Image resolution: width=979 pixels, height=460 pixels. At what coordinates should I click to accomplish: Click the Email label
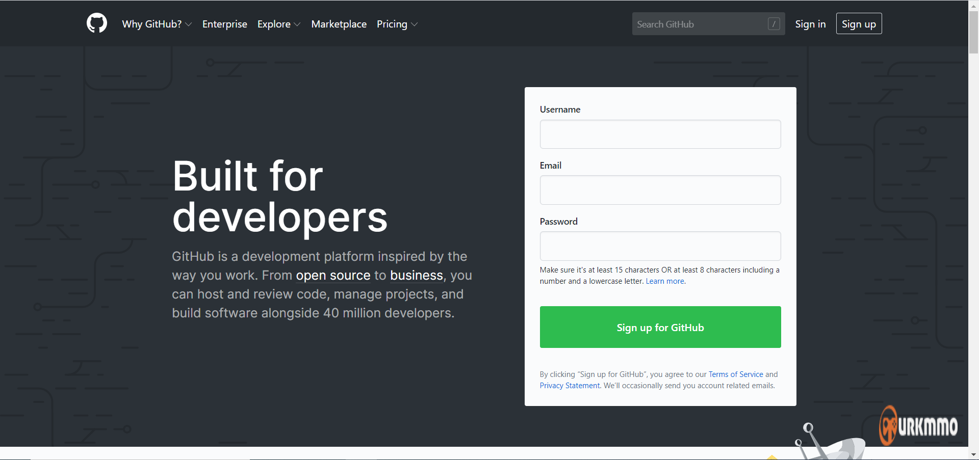[551, 166]
